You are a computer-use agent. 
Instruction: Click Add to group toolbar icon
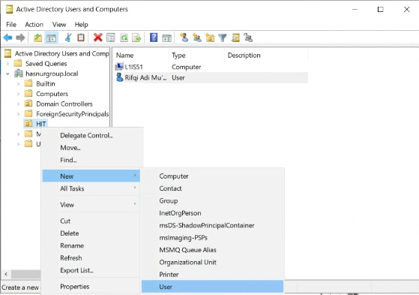pyautogui.click(x=248, y=38)
